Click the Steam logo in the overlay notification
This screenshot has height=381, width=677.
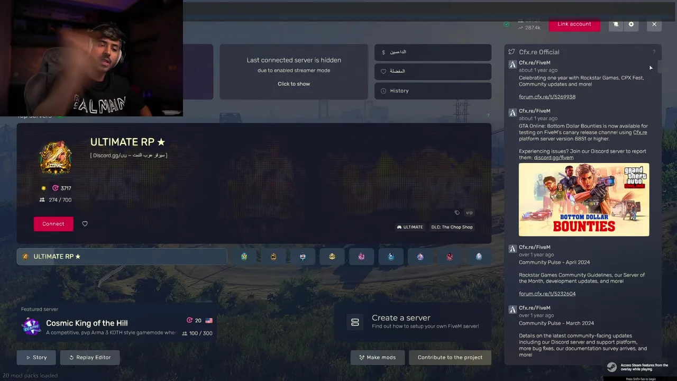pos(611,367)
